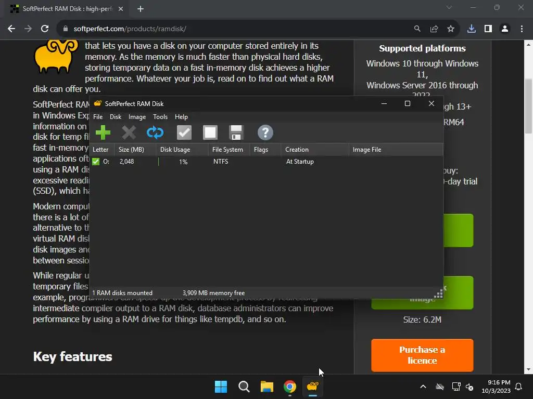The width and height of the screenshot is (533, 399).
Task: Open the File menu in RAM Disk
Action: coord(98,117)
